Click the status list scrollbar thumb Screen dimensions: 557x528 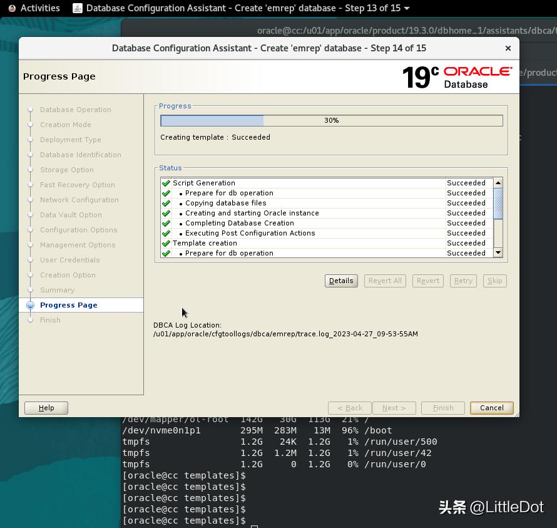pos(498,204)
